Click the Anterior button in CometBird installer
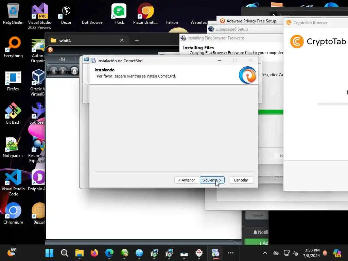Image resolution: width=348 pixels, height=261 pixels. coord(187,180)
